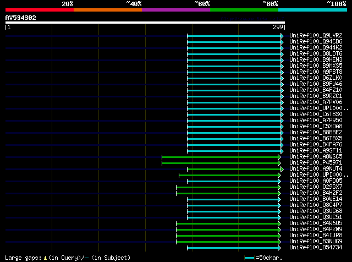Select the UniRef100_Q29GX7 label

click(316, 187)
